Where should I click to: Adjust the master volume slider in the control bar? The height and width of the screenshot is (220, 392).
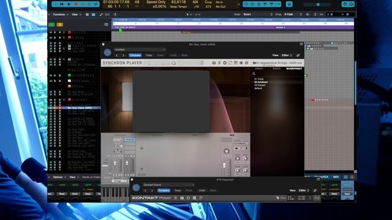318,4
